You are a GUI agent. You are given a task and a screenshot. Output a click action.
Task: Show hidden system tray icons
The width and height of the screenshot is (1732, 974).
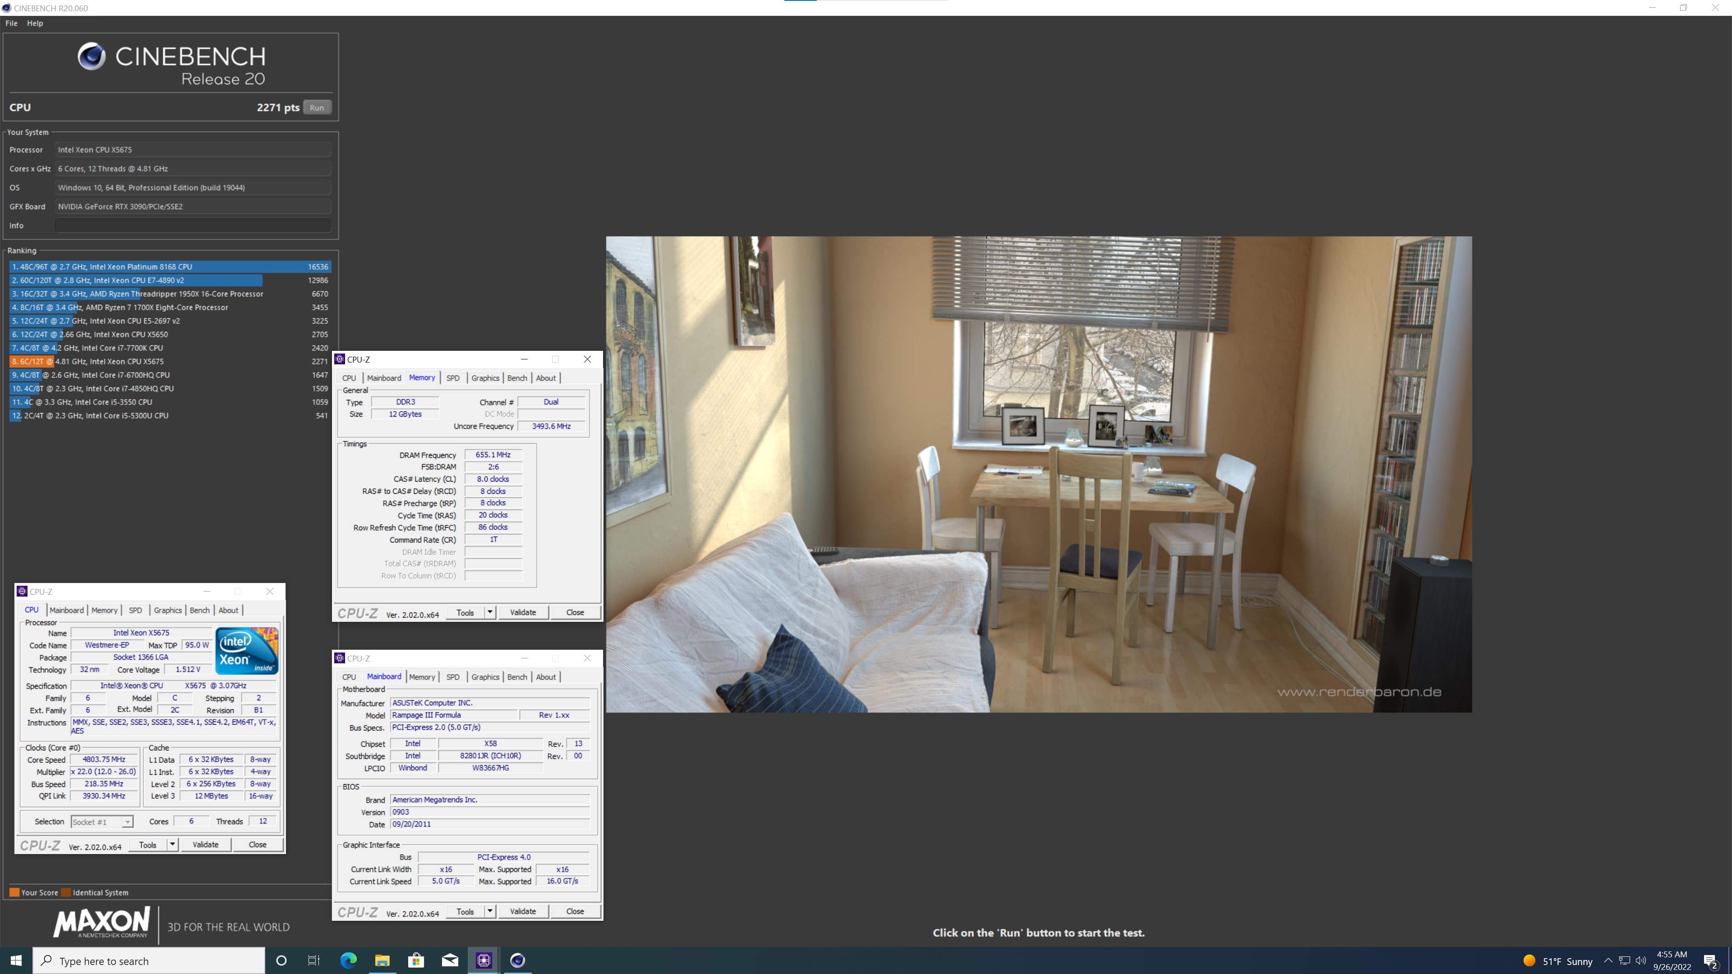1608,960
